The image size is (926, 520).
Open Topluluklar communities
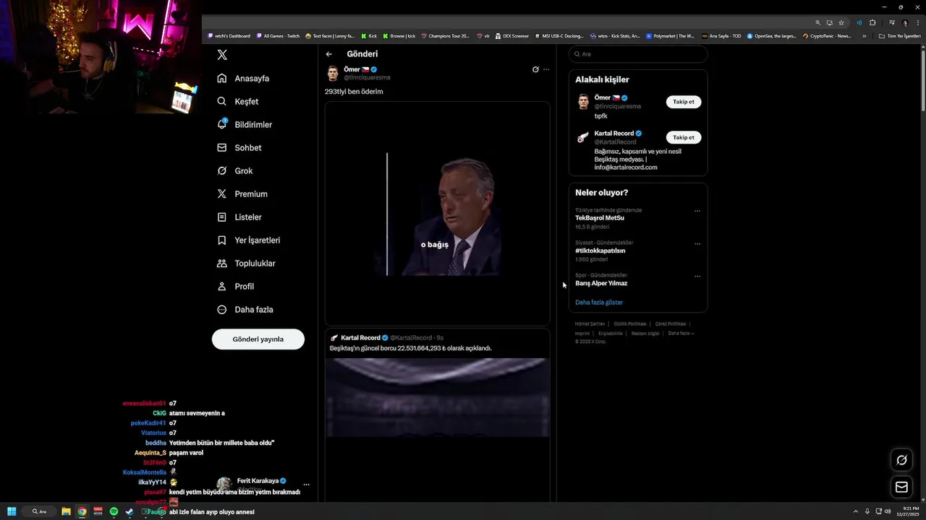pyautogui.click(x=246, y=263)
